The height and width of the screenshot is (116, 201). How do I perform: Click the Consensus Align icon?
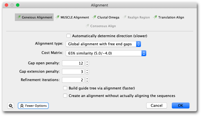tap(87, 26)
